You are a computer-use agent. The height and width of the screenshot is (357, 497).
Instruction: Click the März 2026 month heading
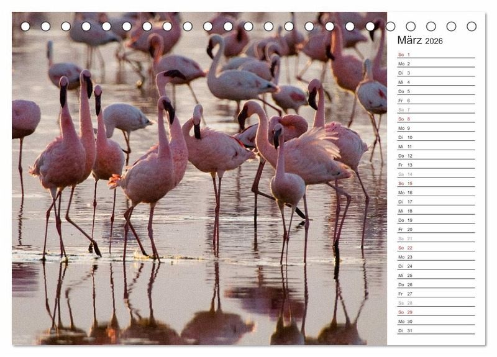coord(420,40)
